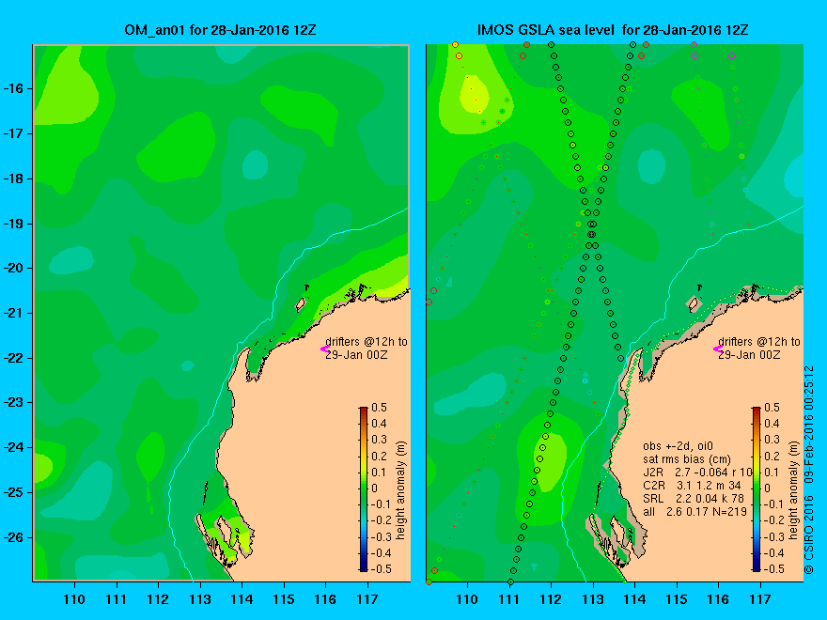Click longitude 111 under the right map
This screenshot has height=620, width=827.
509,599
